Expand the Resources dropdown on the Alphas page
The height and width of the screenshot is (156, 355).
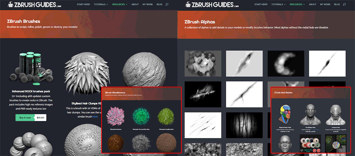pos(297,5)
